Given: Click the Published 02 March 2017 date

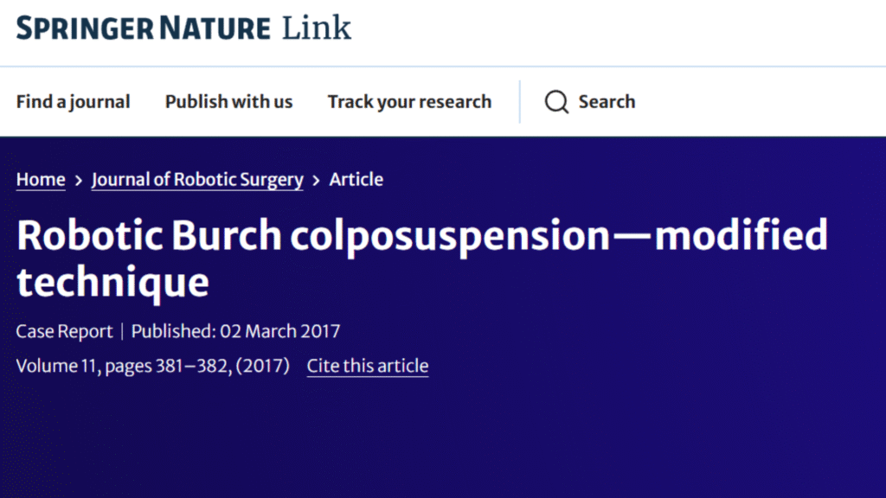Looking at the screenshot, I should (x=236, y=331).
